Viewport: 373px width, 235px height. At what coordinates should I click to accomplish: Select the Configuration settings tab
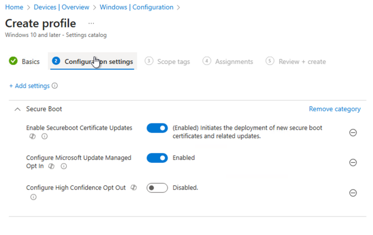pyautogui.click(x=93, y=62)
